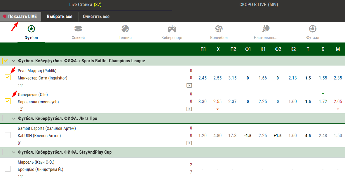Select the Футзал ball icon
345x179 pixels.
click(x=312, y=29)
